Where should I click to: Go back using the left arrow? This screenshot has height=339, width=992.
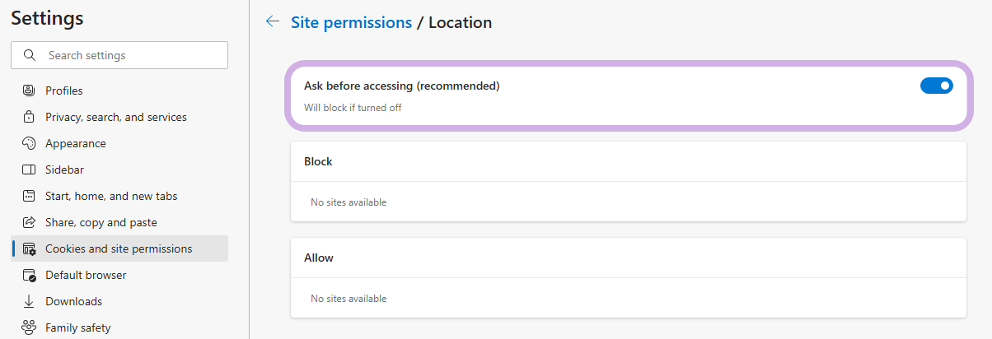(x=273, y=22)
